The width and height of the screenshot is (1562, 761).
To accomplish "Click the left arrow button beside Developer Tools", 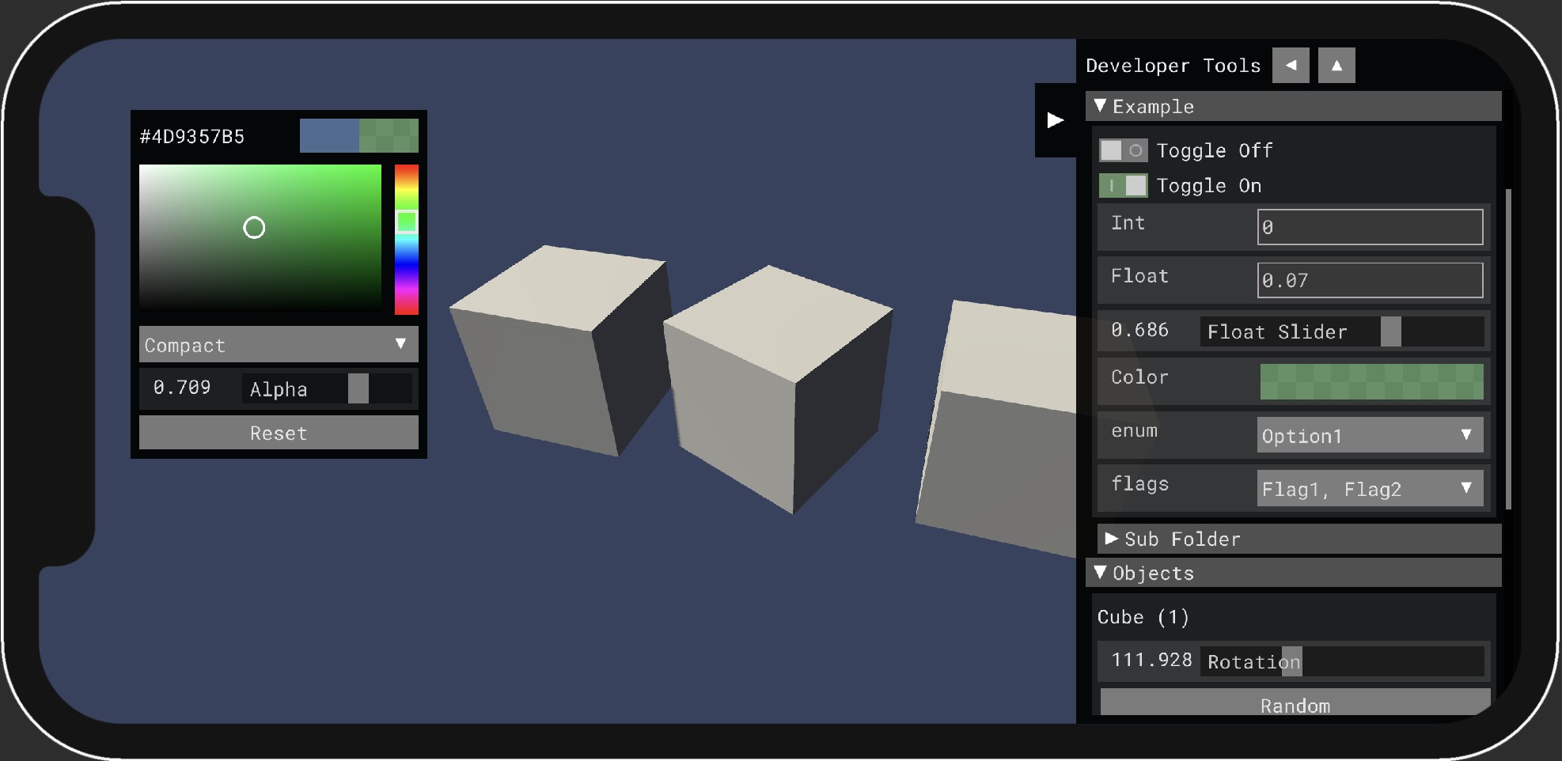I will click(x=1290, y=66).
